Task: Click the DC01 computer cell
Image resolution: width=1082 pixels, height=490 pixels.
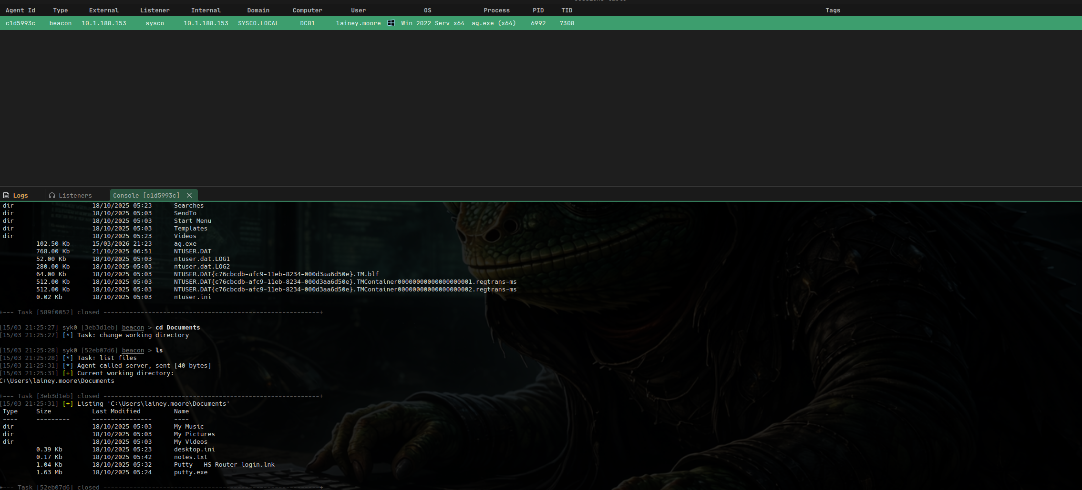Action: [308, 23]
